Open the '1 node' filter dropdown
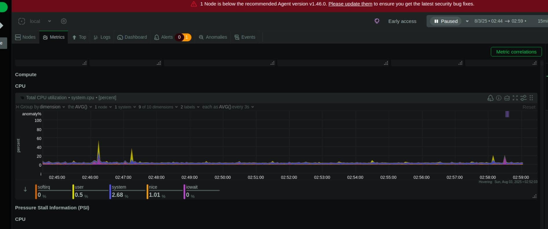Image resolution: width=548 pixels, height=229 pixels. [103, 107]
